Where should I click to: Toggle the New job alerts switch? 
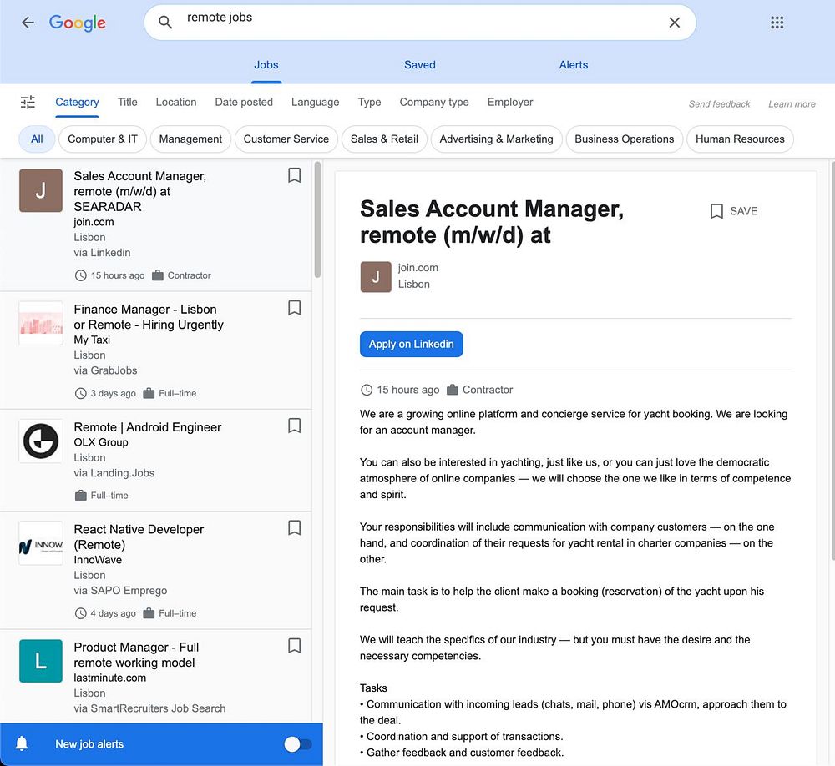(x=298, y=744)
